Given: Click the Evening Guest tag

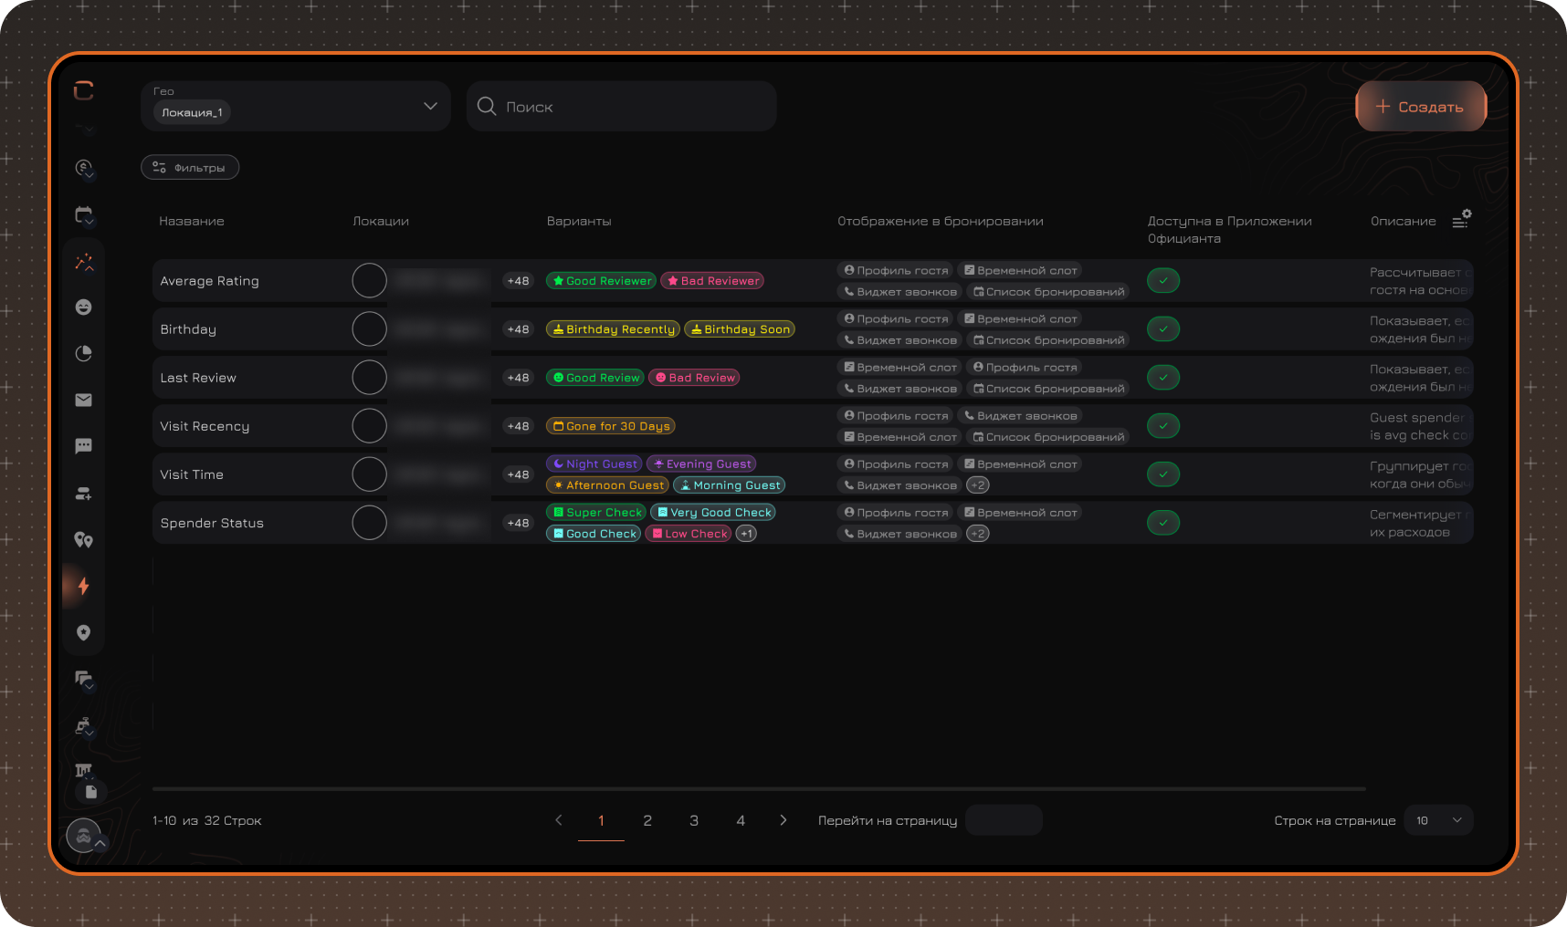Looking at the screenshot, I should click(x=701, y=463).
